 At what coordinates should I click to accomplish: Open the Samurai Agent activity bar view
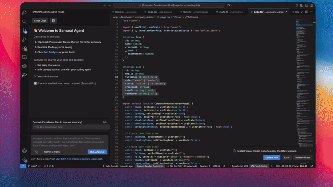click(24, 75)
